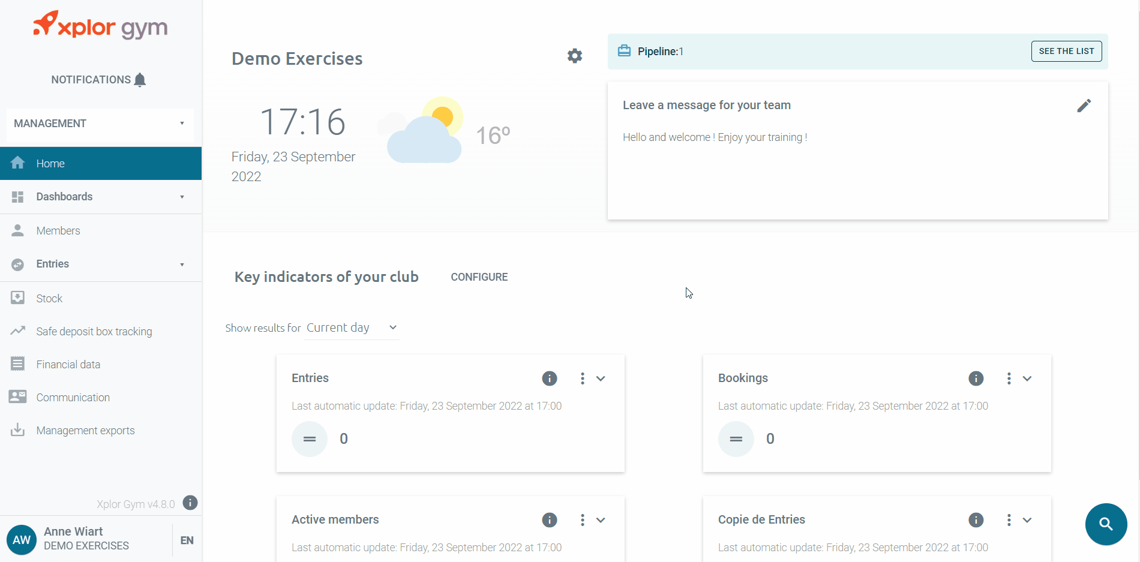Screen dimensions: 1140x562
Task: Click info icon on Active members card
Action: click(549, 520)
